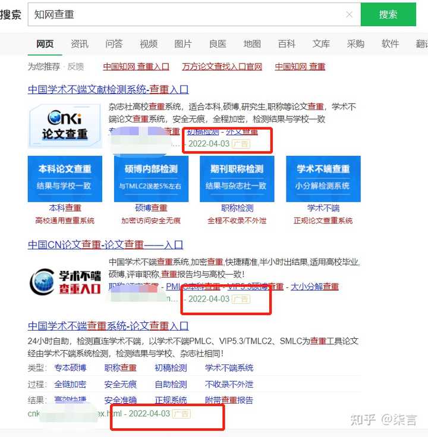Click the 期刊职称检测 blue banner
Screen dimensions: 428x437
[237, 178]
